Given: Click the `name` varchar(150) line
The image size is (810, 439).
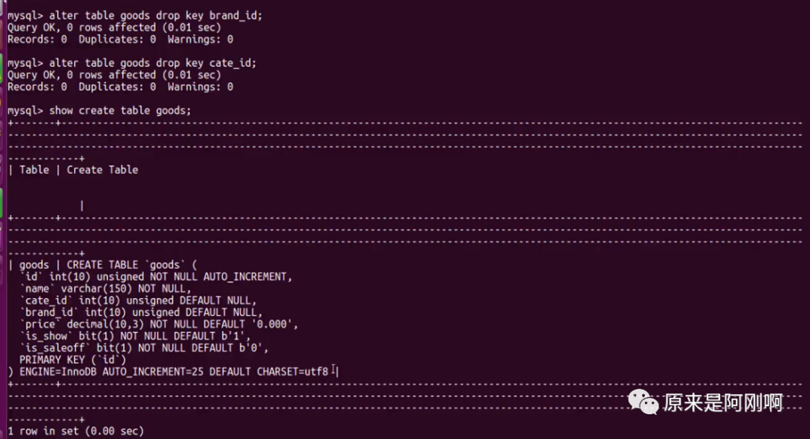Looking at the screenshot, I should pyautogui.click(x=106, y=288).
